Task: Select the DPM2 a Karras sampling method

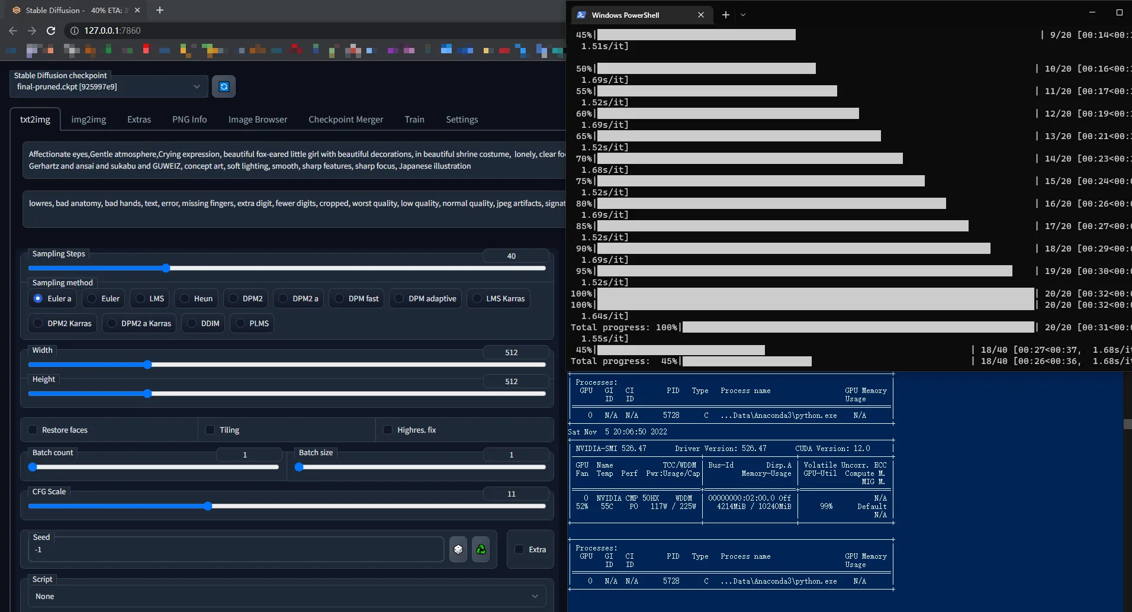Action: (x=112, y=324)
